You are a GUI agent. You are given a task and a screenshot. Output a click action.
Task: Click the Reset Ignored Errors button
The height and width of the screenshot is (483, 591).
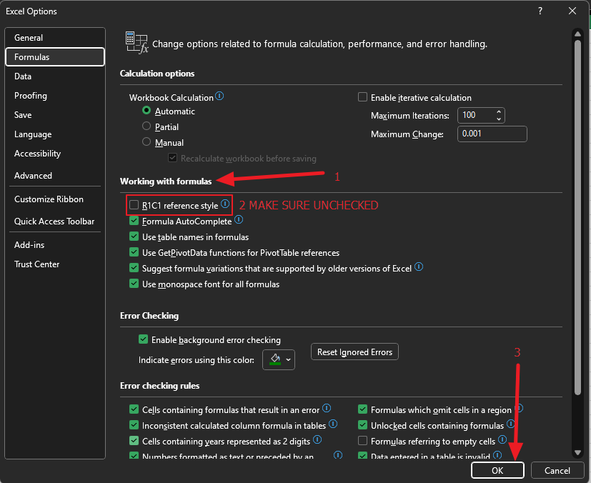click(354, 352)
